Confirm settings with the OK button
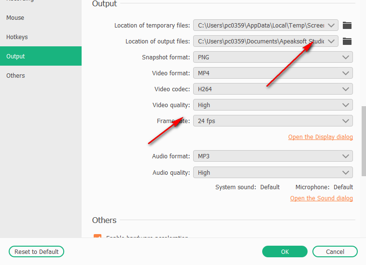Screen dimensions: 366x265 (285, 251)
